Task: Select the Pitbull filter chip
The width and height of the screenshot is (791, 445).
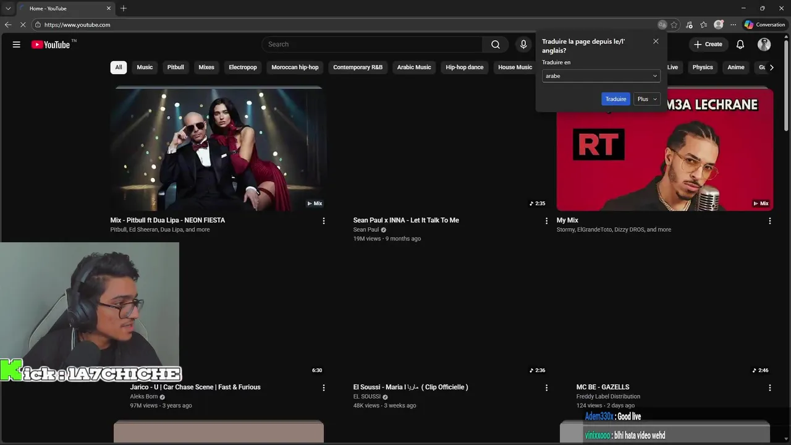Action: click(176, 67)
